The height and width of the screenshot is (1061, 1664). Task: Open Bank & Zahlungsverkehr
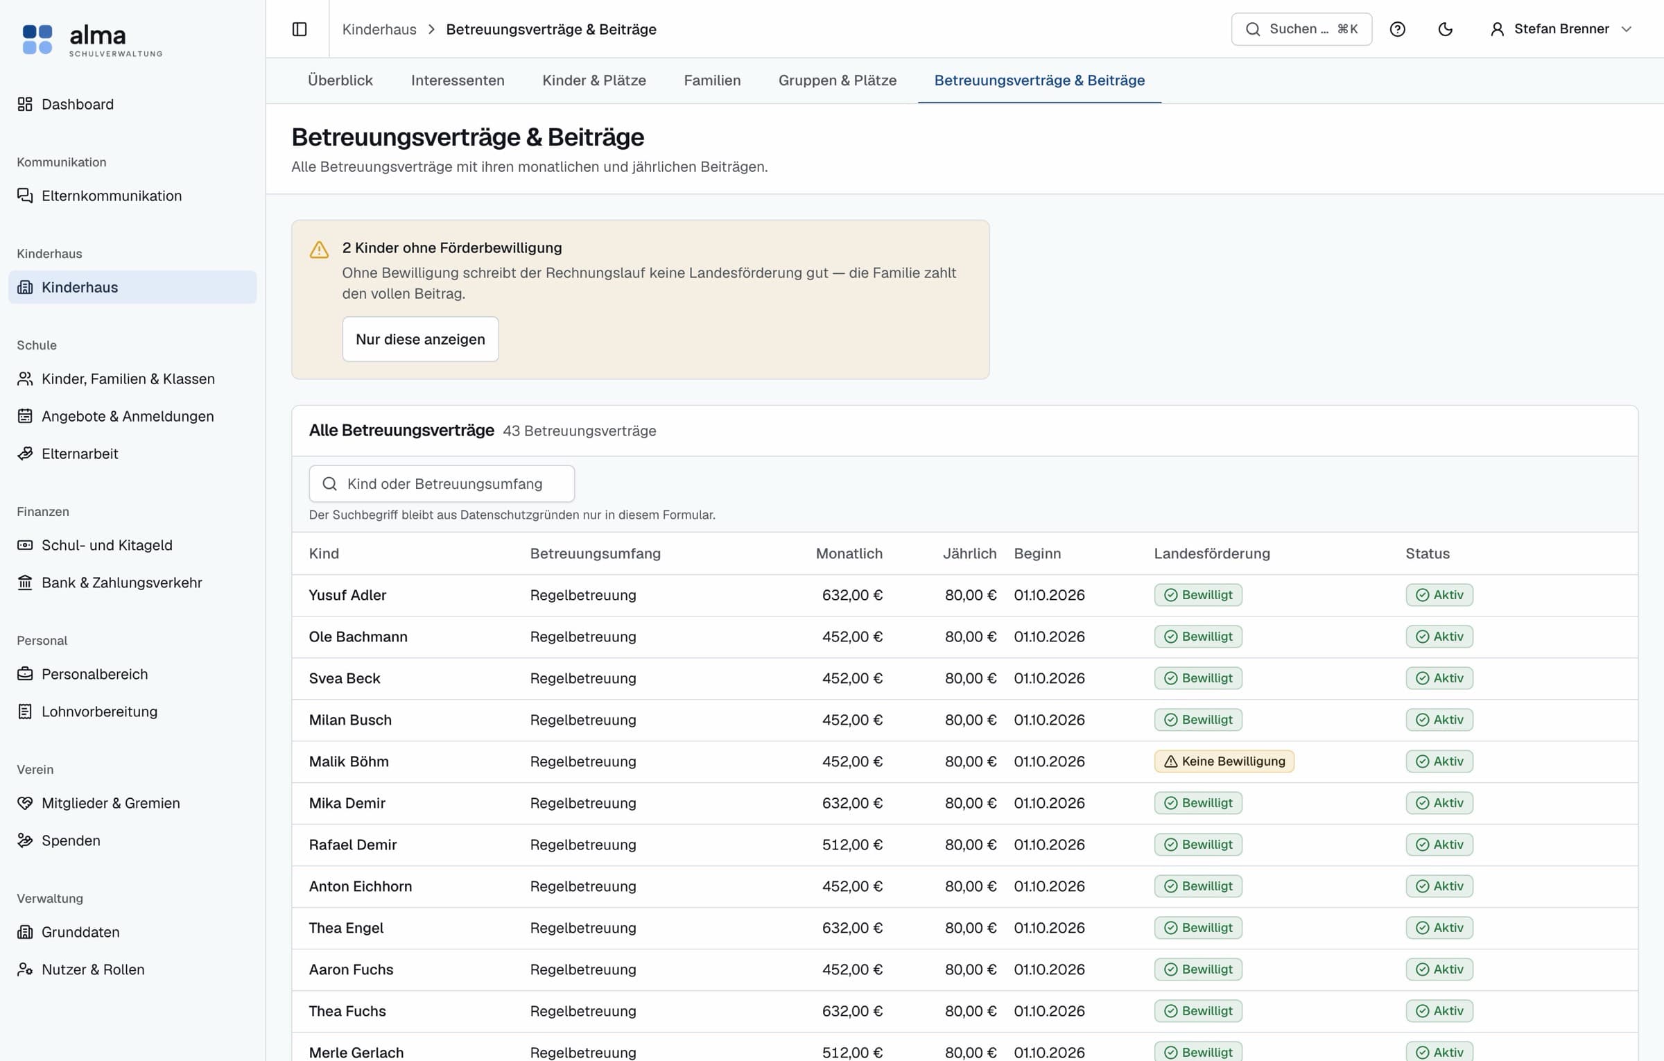pyautogui.click(x=132, y=583)
